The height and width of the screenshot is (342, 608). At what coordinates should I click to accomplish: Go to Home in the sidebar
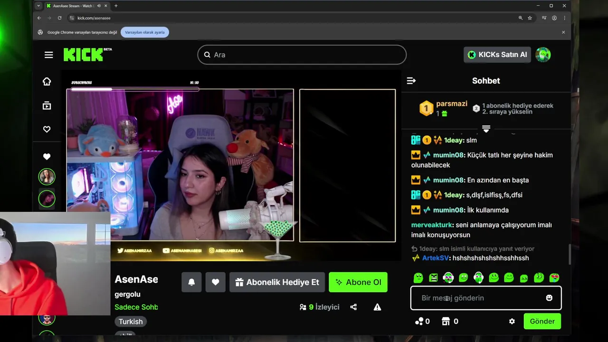click(47, 81)
